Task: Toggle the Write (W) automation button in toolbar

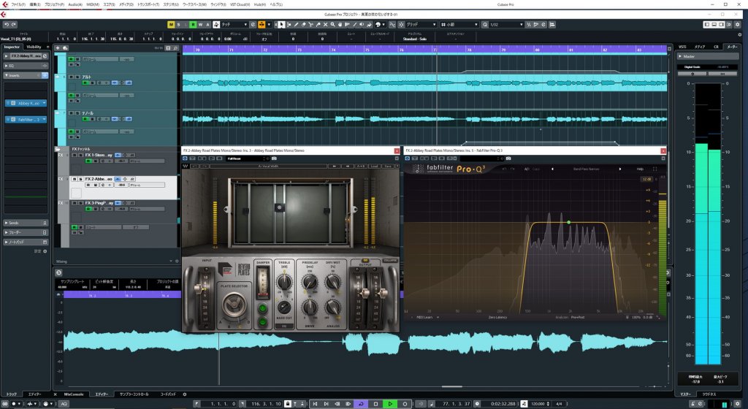Action: click(x=199, y=24)
